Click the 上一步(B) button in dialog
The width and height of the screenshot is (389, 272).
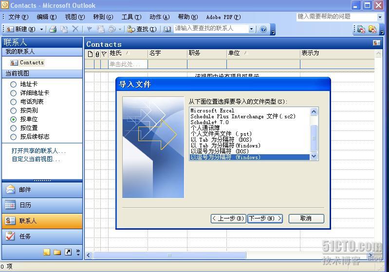[x=228, y=218]
